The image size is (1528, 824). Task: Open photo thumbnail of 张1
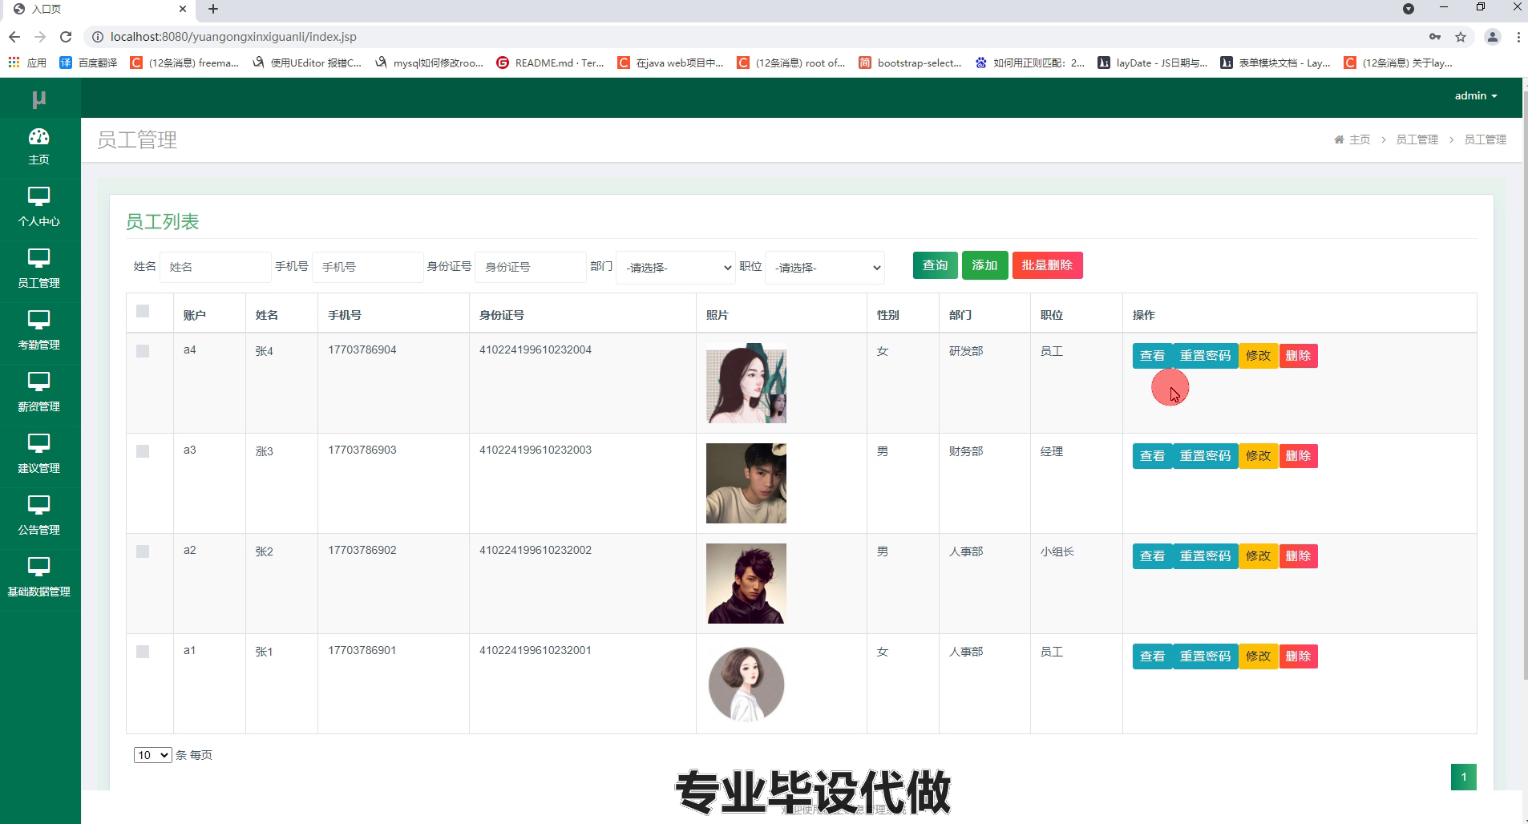pyautogui.click(x=746, y=684)
